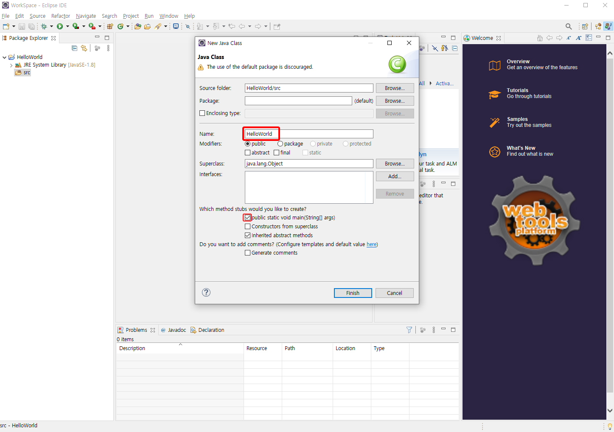Collapse the HelloWorld project tree node
614x432 pixels.
click(5, 57)
